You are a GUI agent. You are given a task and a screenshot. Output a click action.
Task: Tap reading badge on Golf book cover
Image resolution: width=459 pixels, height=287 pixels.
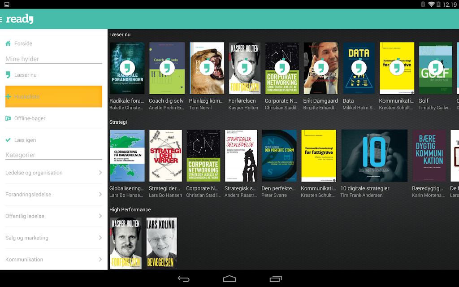pyautogui.click(x=436, y=68)
